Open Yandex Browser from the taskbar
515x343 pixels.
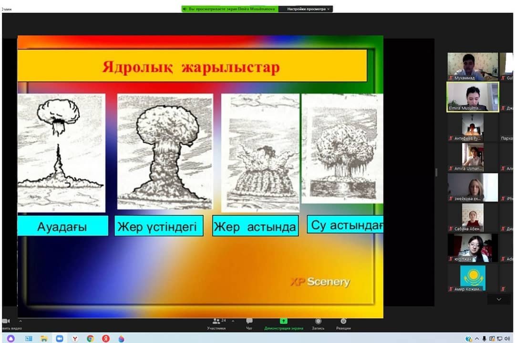[x=75, y=339]
